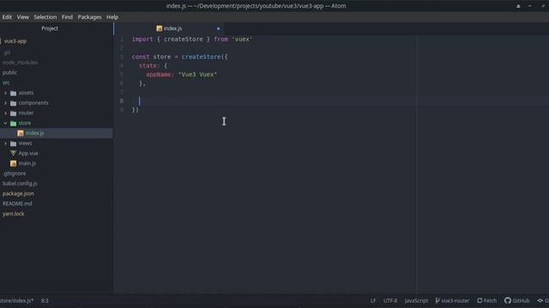The height and width of the screenshot is (308, 549).
Task: Expand the components folder arrow
Action: point(5,103)
